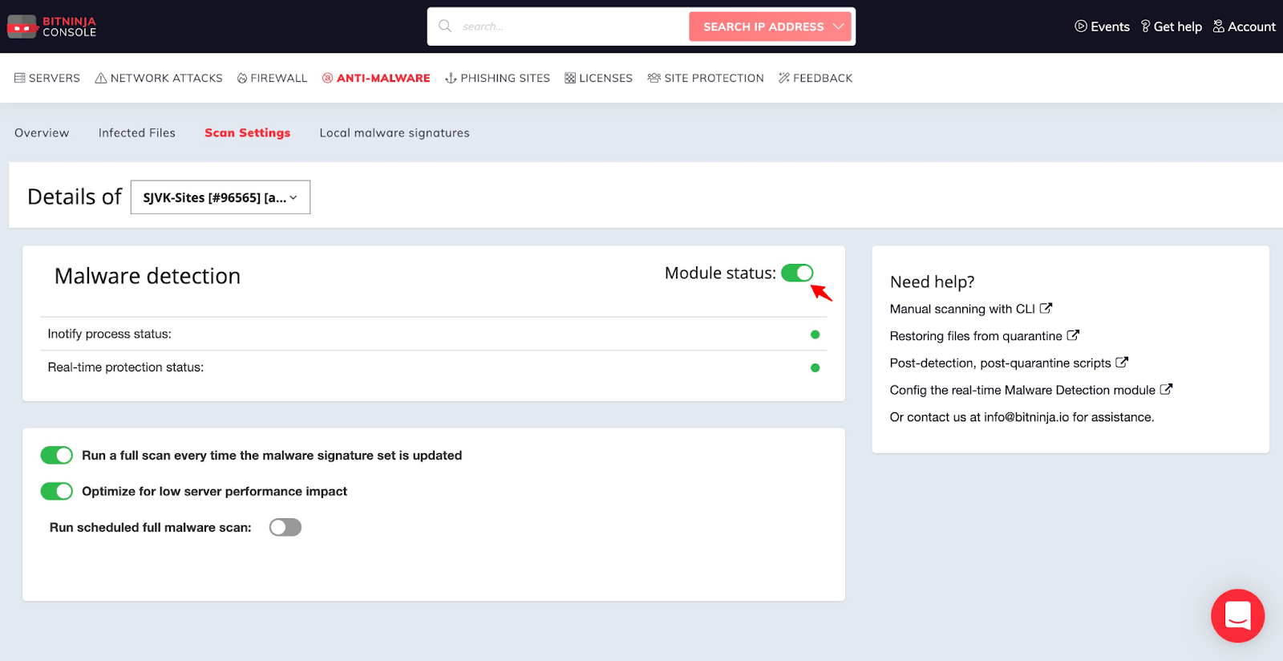Viewport: 1283px width, 661px height.
Task: Click the Site Protection people icon
Action: [x=654, y=78]
